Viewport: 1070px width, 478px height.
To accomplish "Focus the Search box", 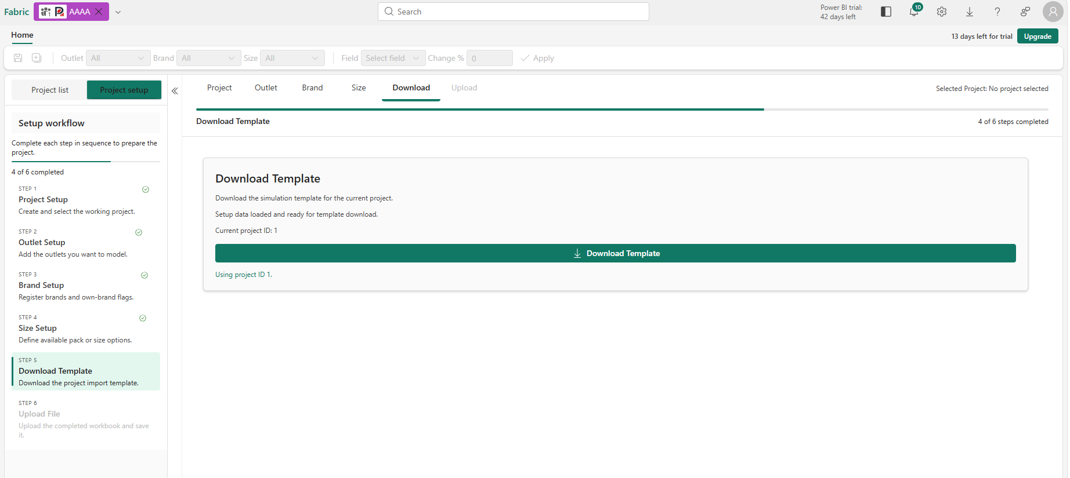I will point(513,12).
